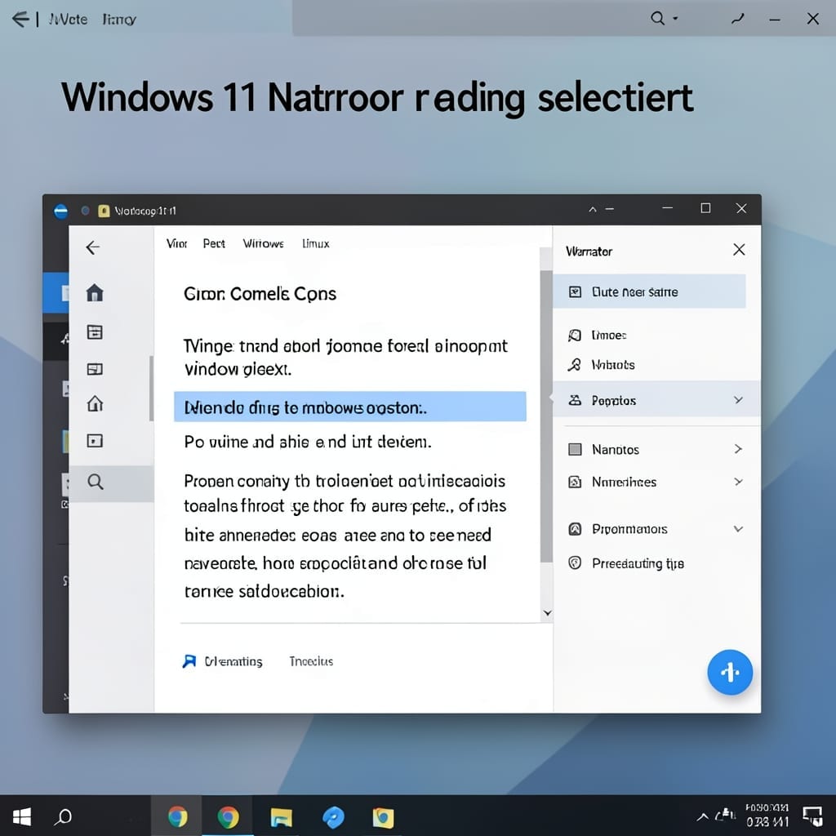Open the Wiriowe menu
836x836 pixels.
(x=264, y=243)
